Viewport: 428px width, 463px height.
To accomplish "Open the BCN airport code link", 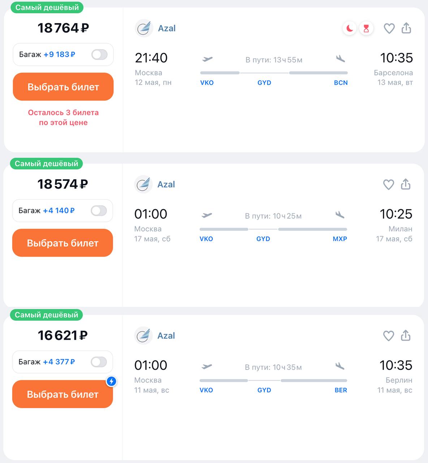I will (341, 83).
